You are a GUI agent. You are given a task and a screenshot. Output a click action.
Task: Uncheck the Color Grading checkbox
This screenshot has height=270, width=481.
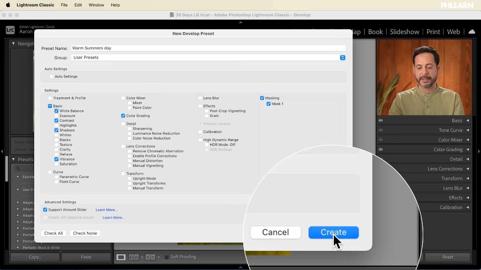click(x=123, y=116)
